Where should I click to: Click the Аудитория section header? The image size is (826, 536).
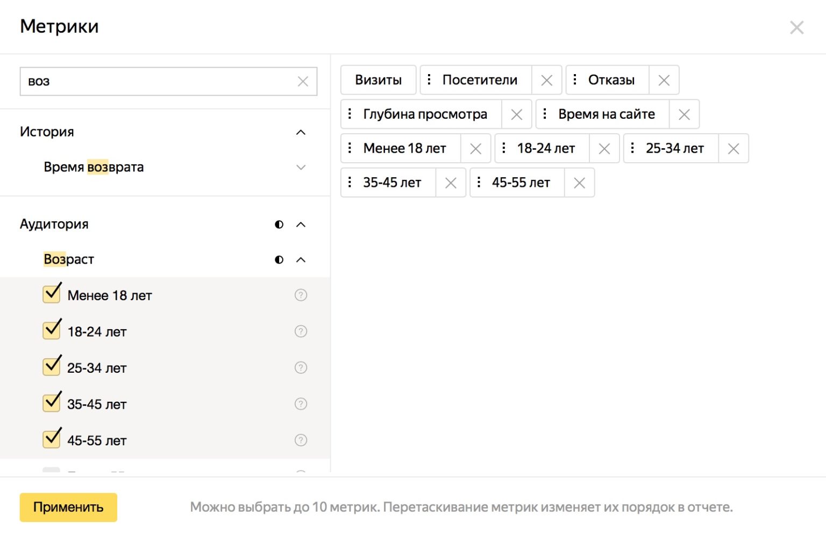54,224
